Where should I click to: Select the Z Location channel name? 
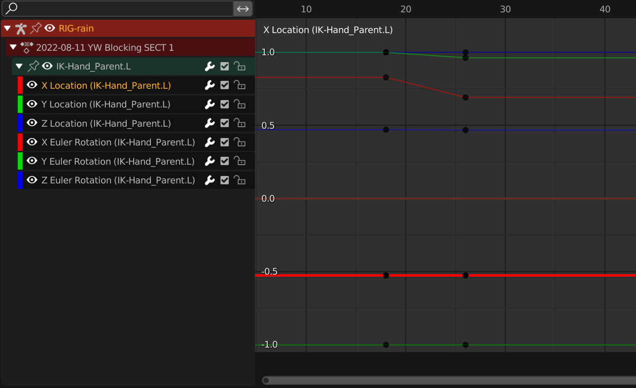tap(106, 123)
